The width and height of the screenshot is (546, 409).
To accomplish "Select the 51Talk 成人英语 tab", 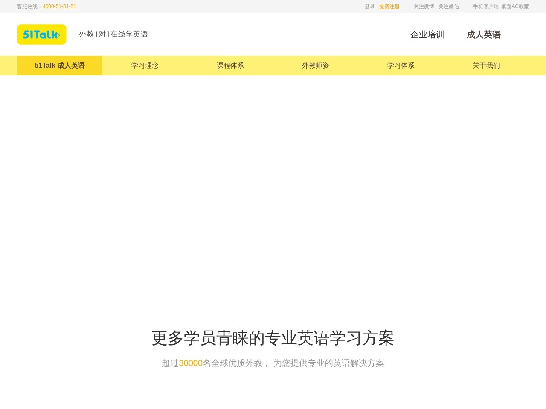I will (x=60, y=66).
